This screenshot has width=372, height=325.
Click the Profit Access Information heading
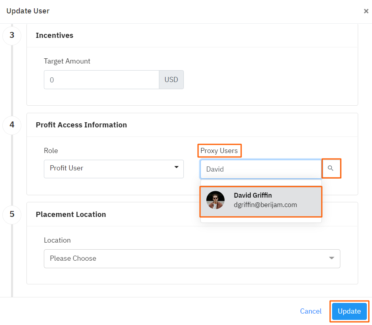point(81,125)
